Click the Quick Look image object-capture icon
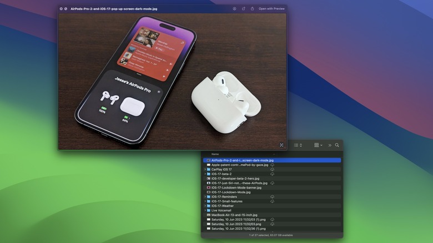This screenshot has width=433, height=243. point(281,145)
